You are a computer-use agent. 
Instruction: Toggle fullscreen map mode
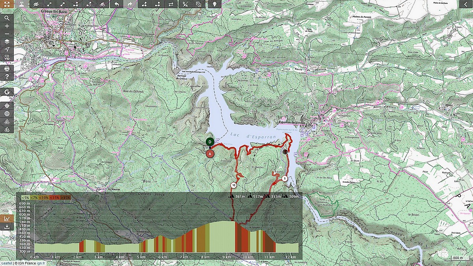click(x=7, y=4)
